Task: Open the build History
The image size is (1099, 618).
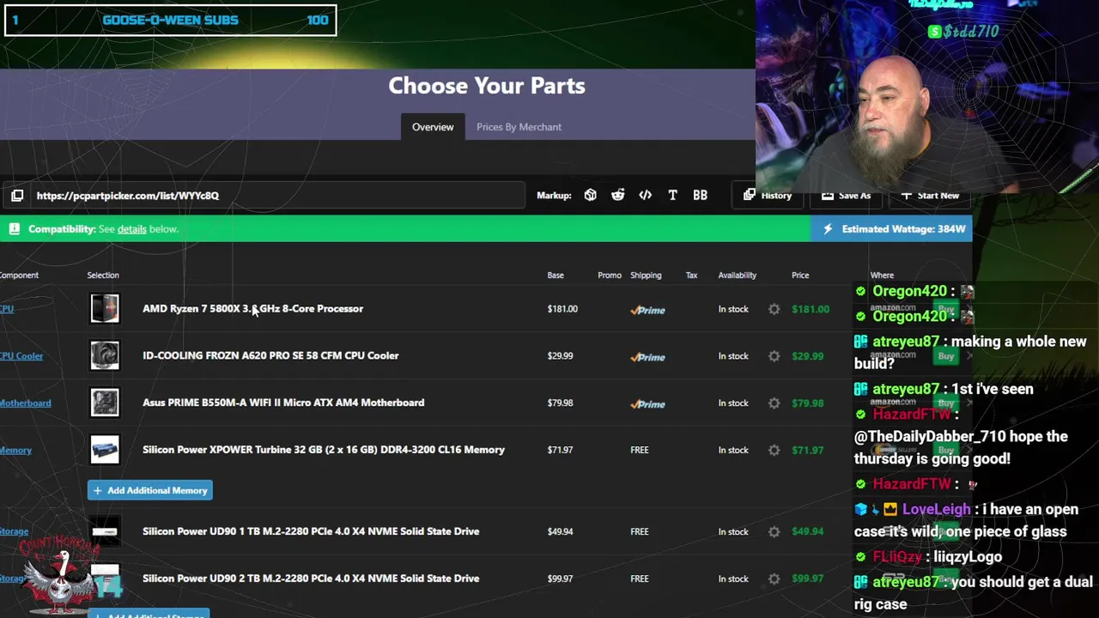Action: point(768,196)
